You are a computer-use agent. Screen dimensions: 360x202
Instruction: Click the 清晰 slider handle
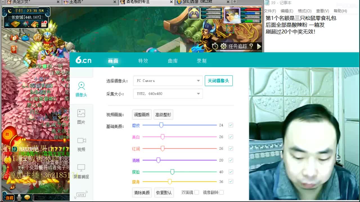point(158,160)
